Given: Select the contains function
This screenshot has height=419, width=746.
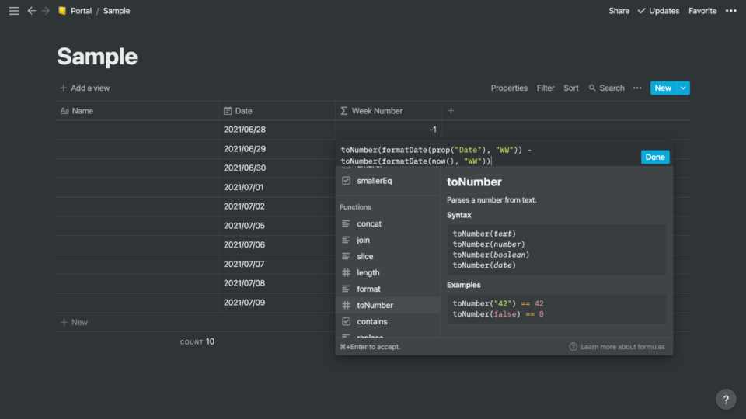Looking at the screenshot, I should click(388, 321).
